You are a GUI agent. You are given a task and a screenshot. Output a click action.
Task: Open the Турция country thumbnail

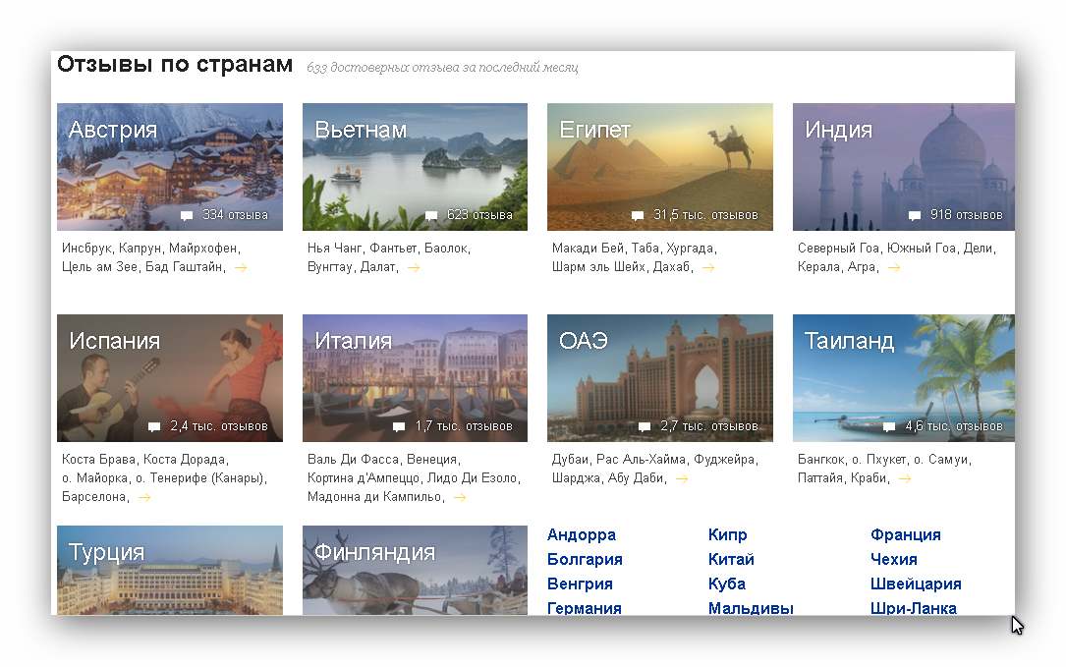[x=170, y=571]
